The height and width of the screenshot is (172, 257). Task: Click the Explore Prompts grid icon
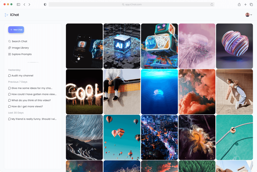(10, 54)
